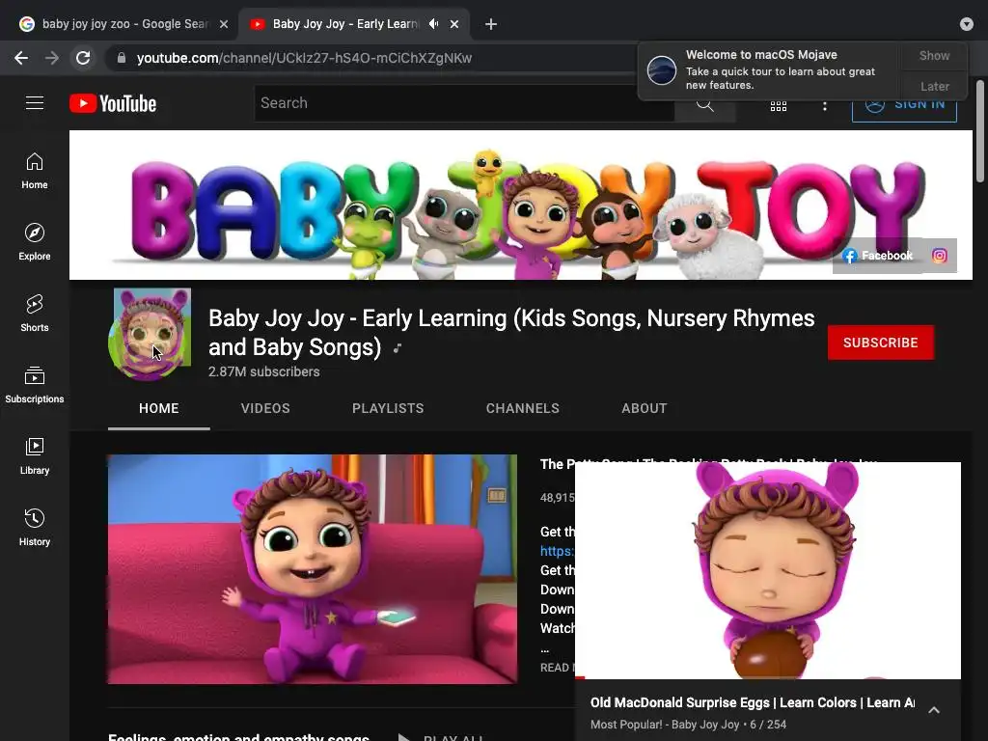The image size is (988, 741).
Task: Click The Potty Song video title
Action: [708, 464]
